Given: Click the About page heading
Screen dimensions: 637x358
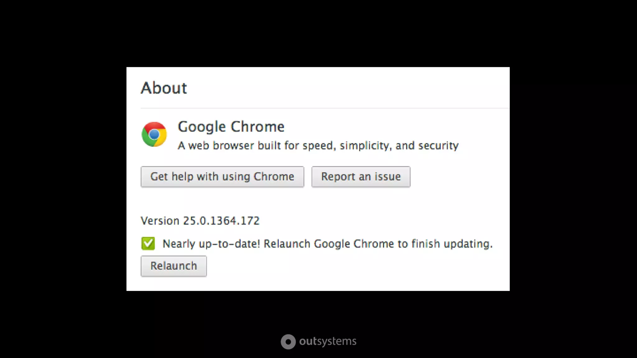Looking at the screenshot, I should click(x=164, y=88).
